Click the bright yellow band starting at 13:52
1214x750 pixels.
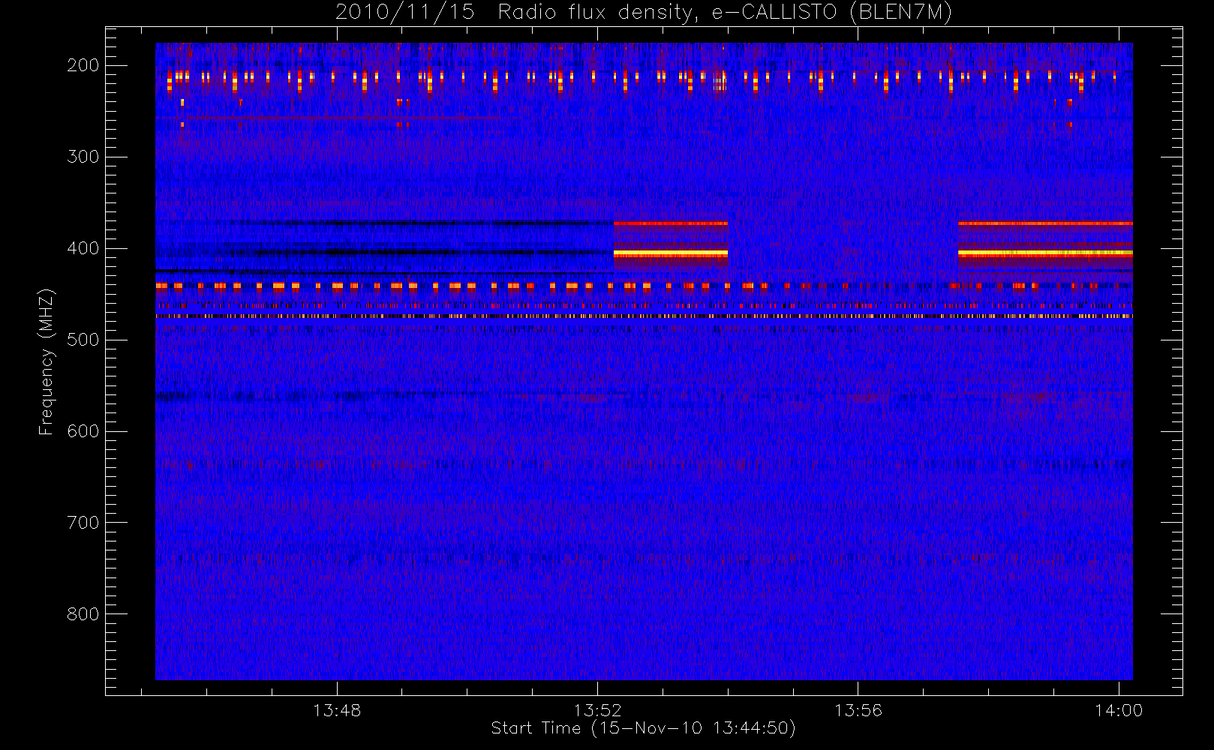[x=671, y=254]
